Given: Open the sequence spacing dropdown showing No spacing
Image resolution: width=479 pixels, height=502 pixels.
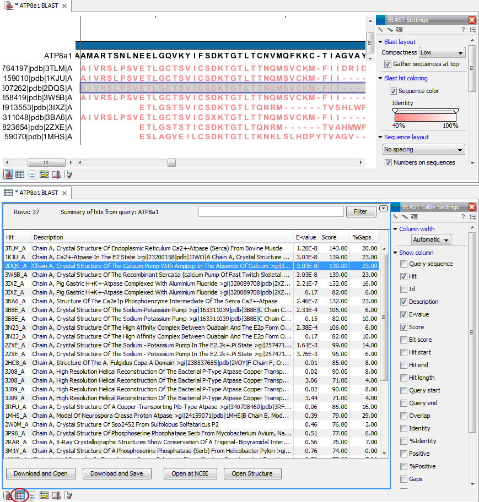Looking at the screenshot, I should point(423,149).
